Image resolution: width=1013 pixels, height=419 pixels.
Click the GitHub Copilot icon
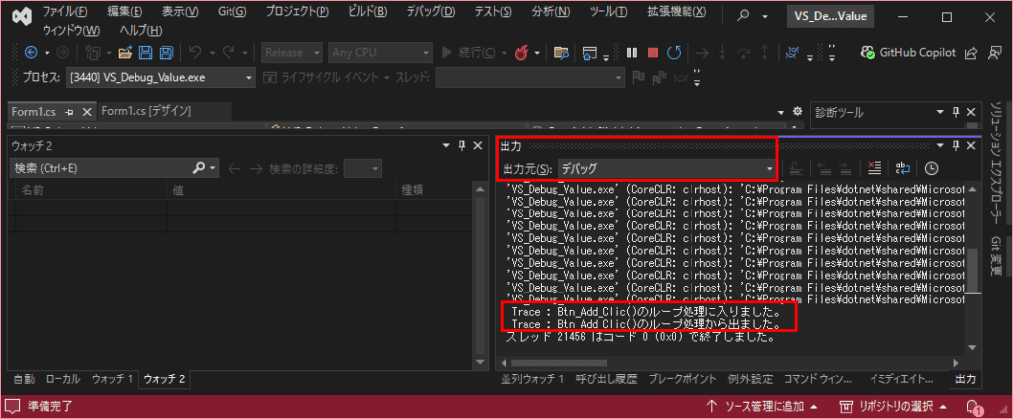tap(867, 53)
